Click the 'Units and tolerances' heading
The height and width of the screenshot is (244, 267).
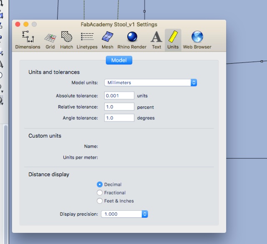[x=54, y=72]
